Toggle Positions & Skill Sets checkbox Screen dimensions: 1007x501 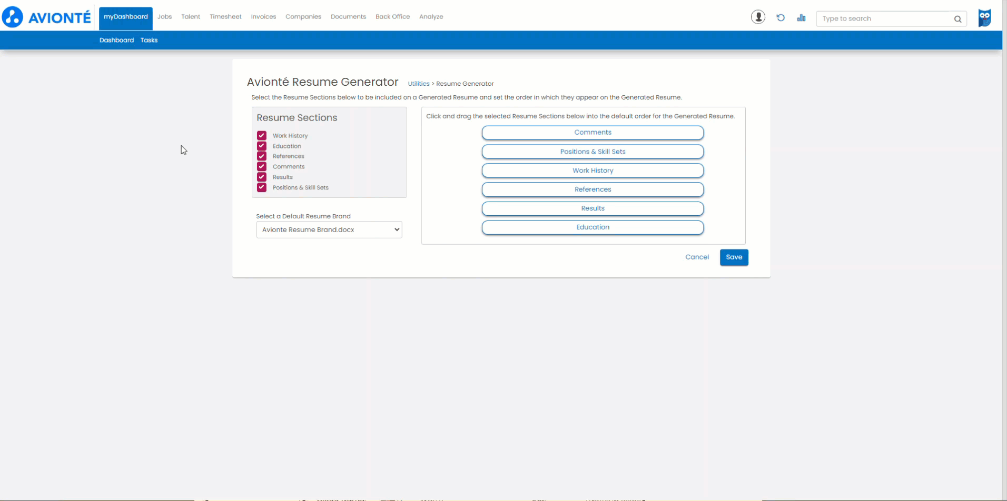262,187
